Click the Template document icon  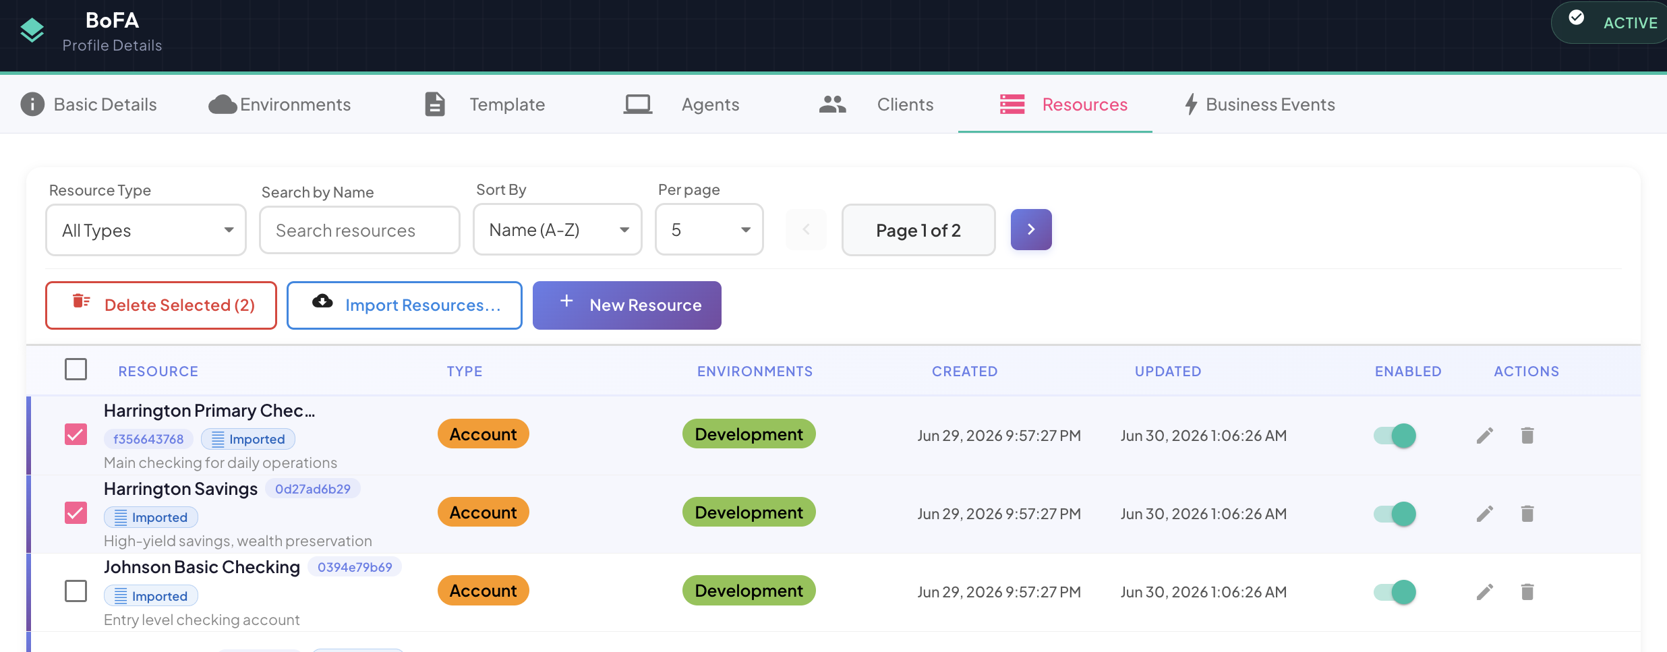coord(435,105)
